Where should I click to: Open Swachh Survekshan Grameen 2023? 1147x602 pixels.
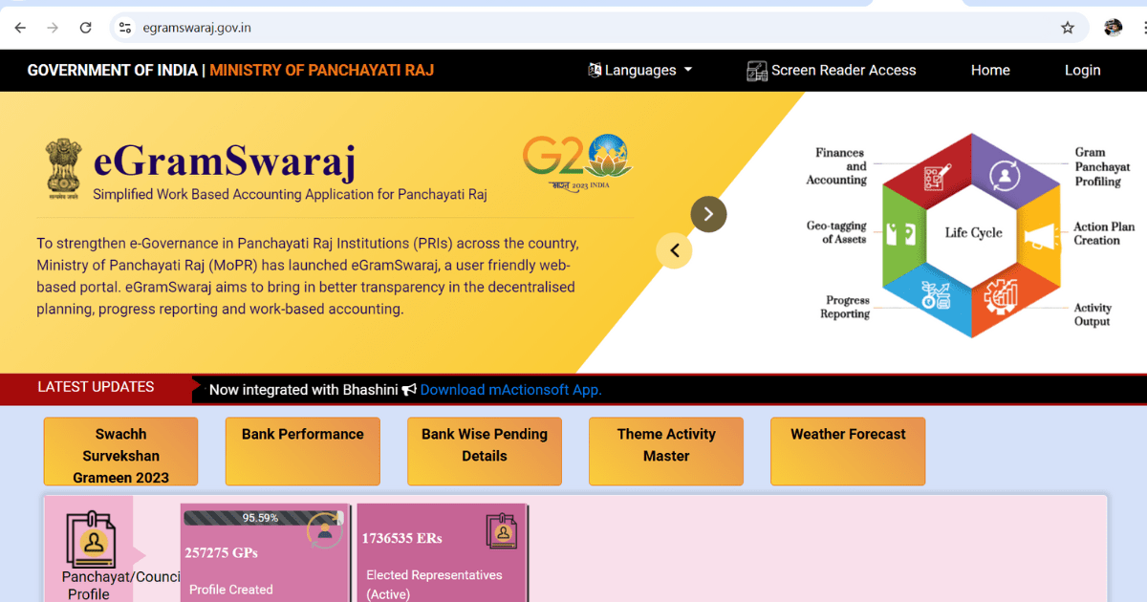point(120,451)
